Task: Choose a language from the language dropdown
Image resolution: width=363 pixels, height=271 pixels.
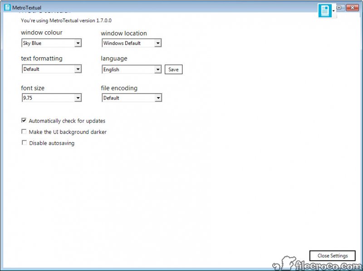Action: 157,69
